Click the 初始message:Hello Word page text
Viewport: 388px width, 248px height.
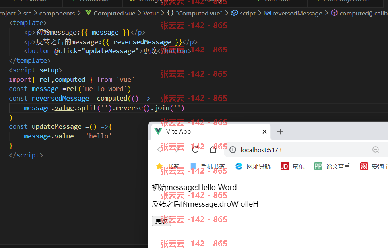pyautogui.click(x=194, y=187)
